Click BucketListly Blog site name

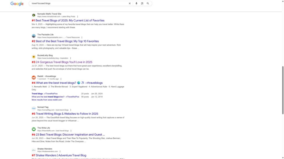(45, 55)
